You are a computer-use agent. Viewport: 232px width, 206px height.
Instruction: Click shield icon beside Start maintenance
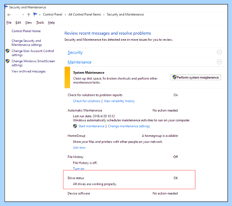pos(75,126)
